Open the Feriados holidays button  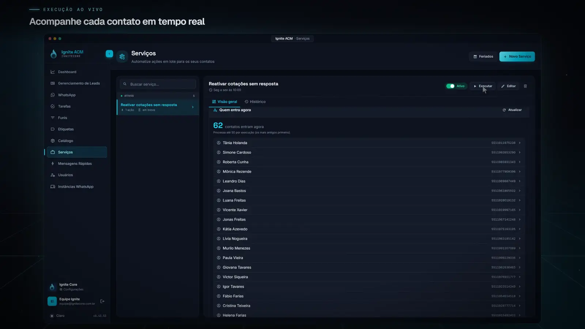click(483, 57)
